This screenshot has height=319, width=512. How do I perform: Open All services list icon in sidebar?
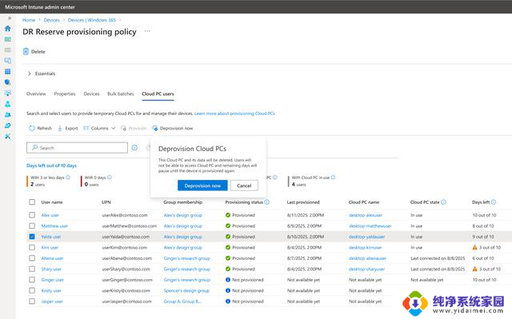(x=8, y=50)
